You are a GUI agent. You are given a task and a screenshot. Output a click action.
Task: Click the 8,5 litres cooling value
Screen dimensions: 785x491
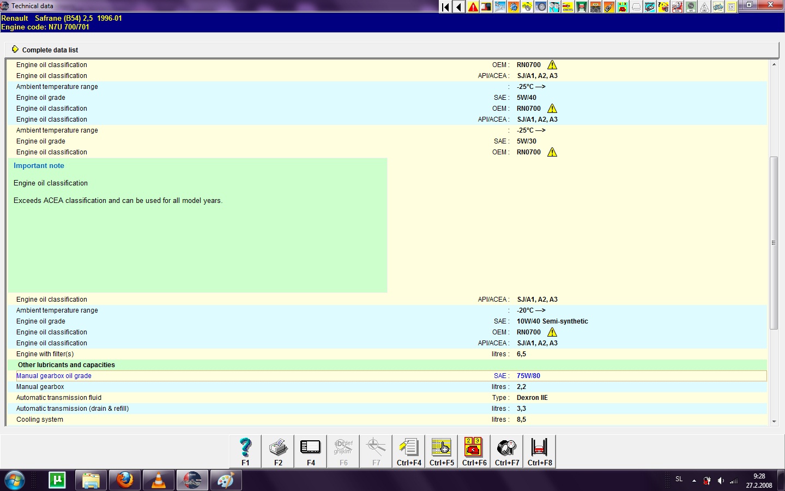521,420
